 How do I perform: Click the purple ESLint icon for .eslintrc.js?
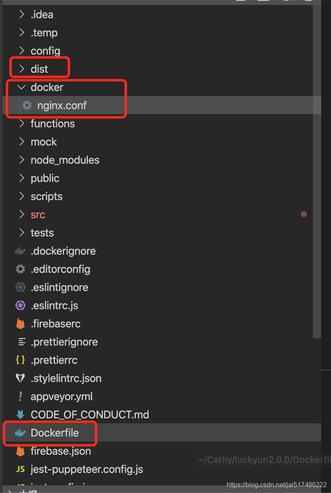coord(20,305)
